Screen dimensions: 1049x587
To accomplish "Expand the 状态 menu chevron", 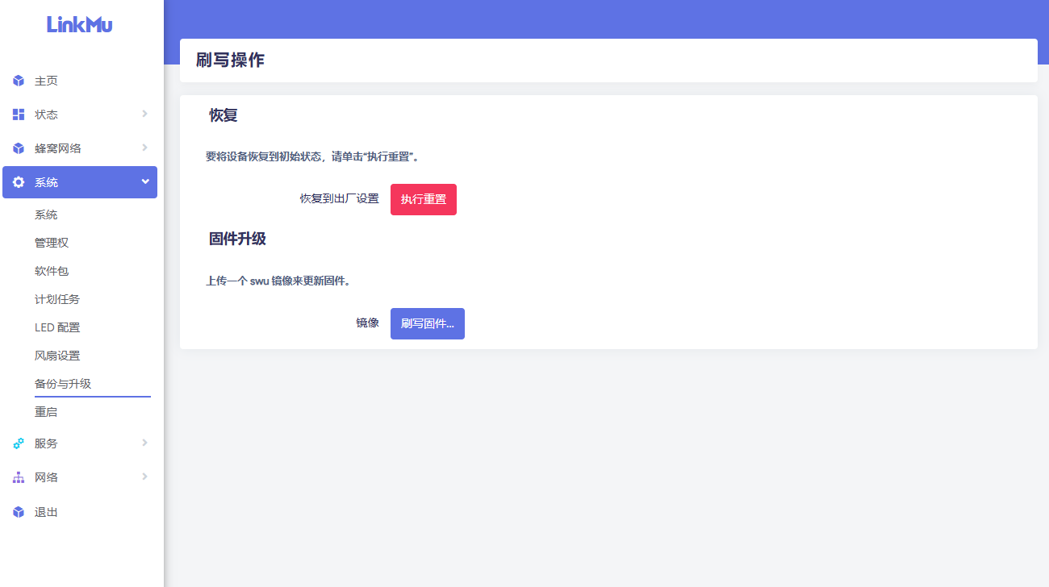I will point(145,114).
